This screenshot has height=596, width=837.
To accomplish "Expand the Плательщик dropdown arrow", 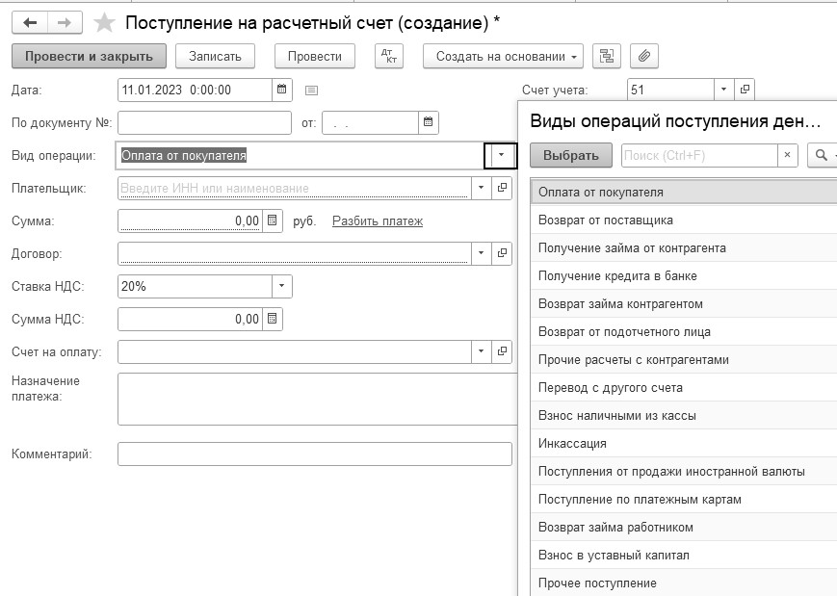I will coord(481,188).
